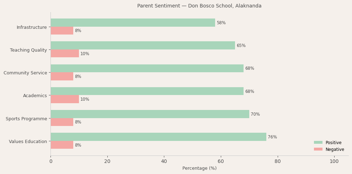Click the chart title text
The width and height of the screenshot is (352, 174).
point(199,6)
